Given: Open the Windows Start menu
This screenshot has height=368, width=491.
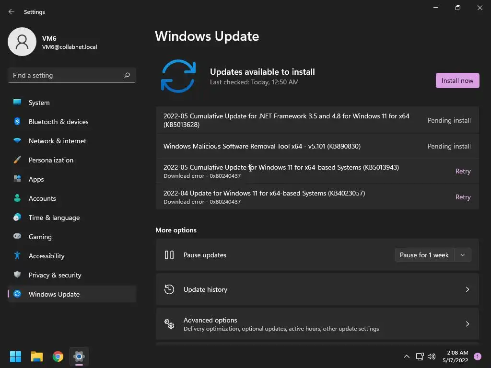Looking at the screenshot, I should tap(15, 356).
